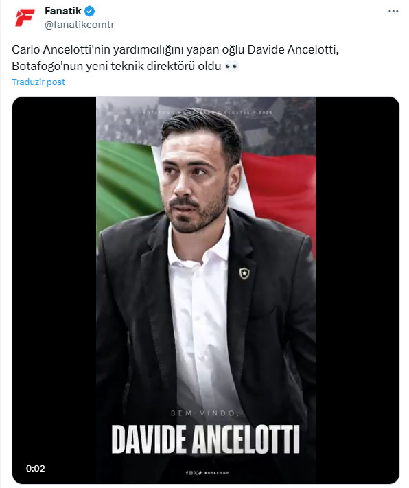Open the Fanatik red F profile avatar
This screenshot has height=488, width=409.
[25, 17]
